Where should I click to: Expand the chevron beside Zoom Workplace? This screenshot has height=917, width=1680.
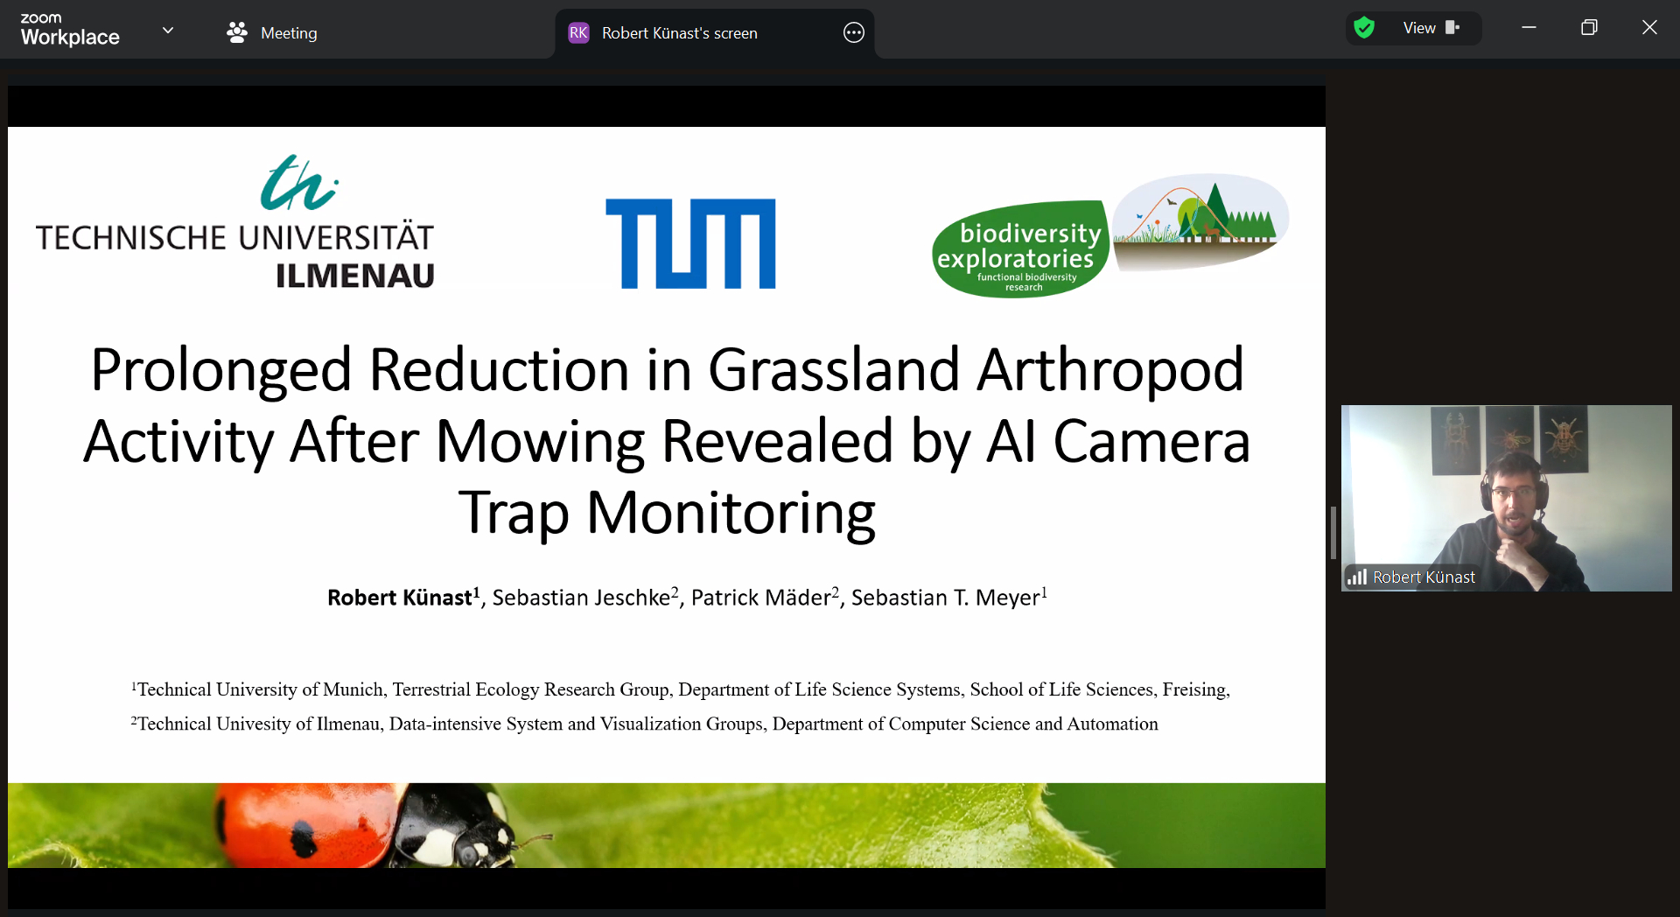coord(168,31)
